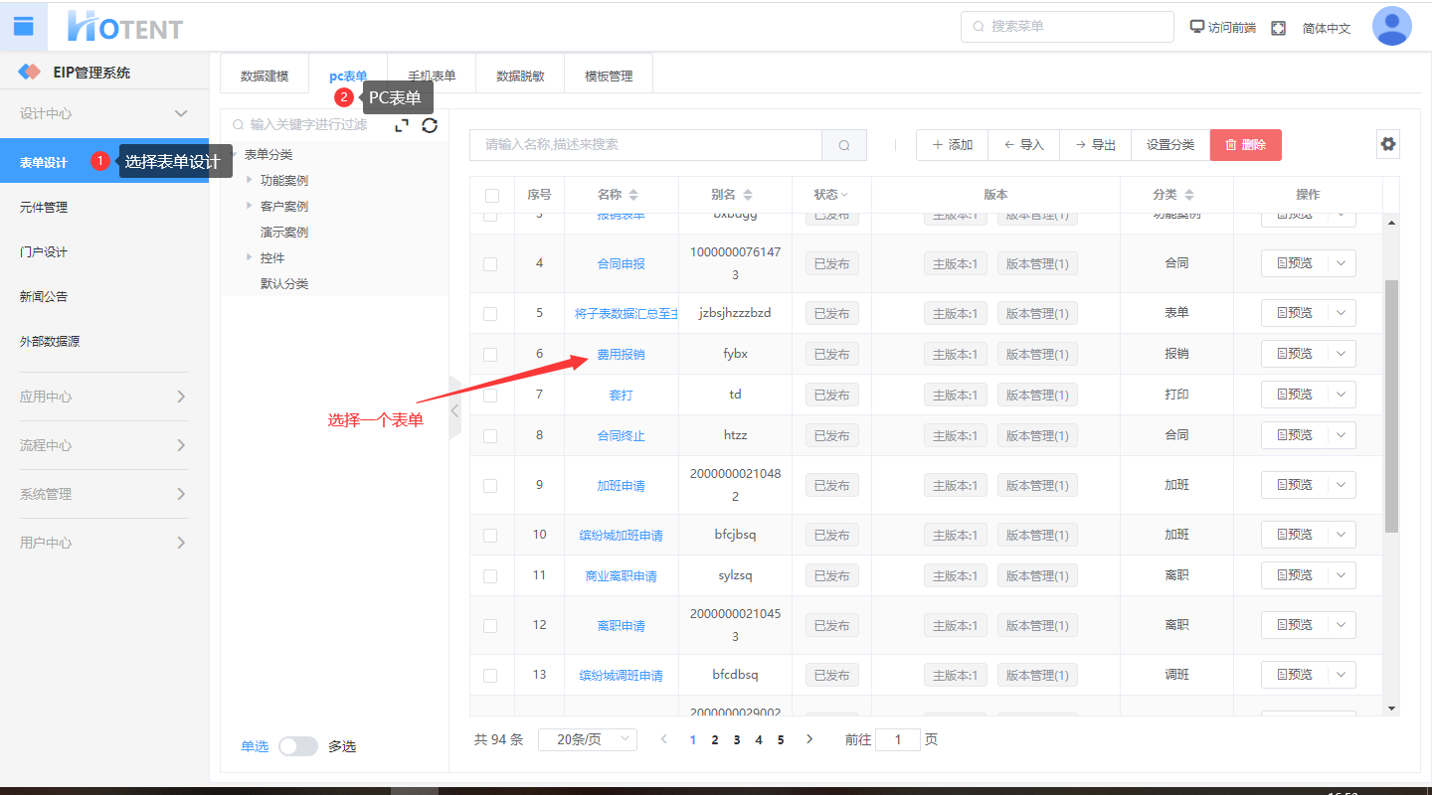The width and height of the screenshot is (1432, 795).
Task: Click the search magnifier button for forms
Action: pyautogui.click(x=844, y=145)
